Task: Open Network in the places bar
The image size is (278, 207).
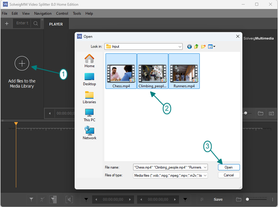Action: click(89, 133)
